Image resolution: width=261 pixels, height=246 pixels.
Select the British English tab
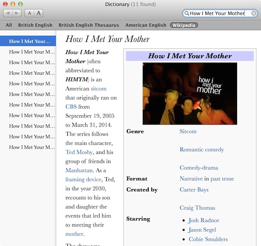tap(35, 25)
